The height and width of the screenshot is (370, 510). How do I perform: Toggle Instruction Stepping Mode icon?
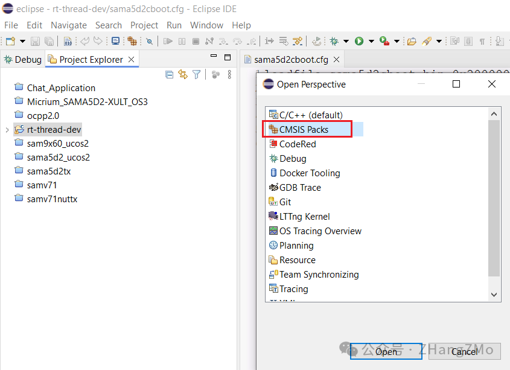(269, 41)
